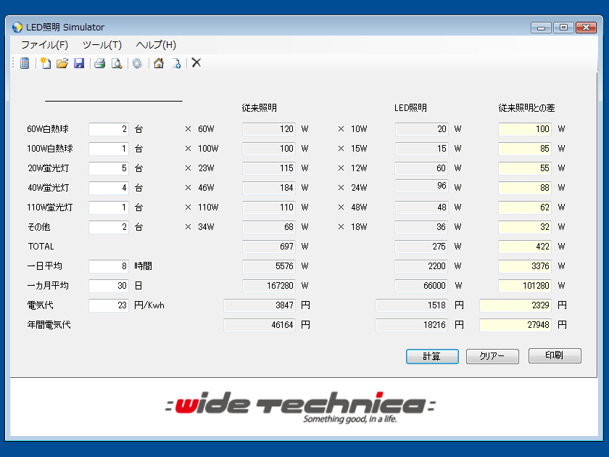
Task: Open the ファイル(F) menu
Action: pos(45,45)
